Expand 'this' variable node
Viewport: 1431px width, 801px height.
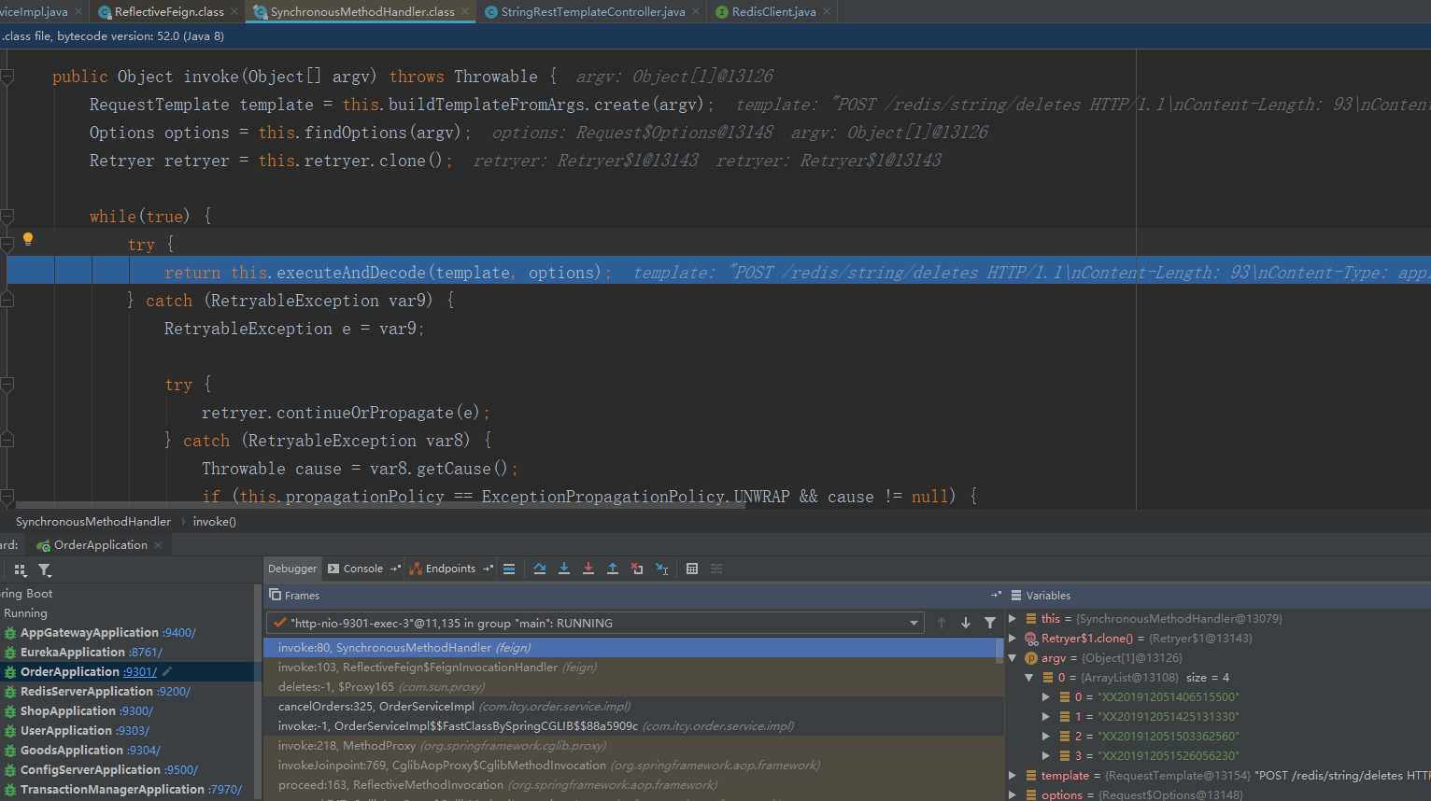click(x=1013, y=618)
